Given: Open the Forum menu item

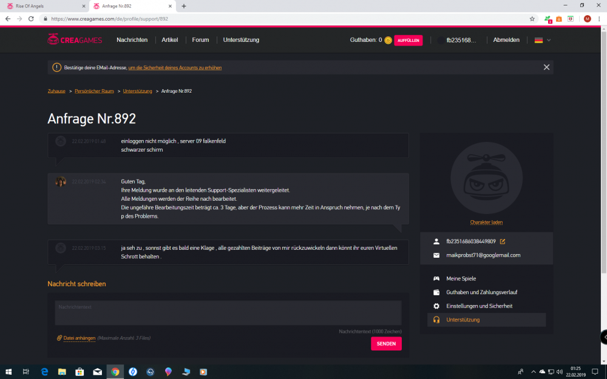Looking at the screenshot, I should pyautogui.click(x=200, y=40).
